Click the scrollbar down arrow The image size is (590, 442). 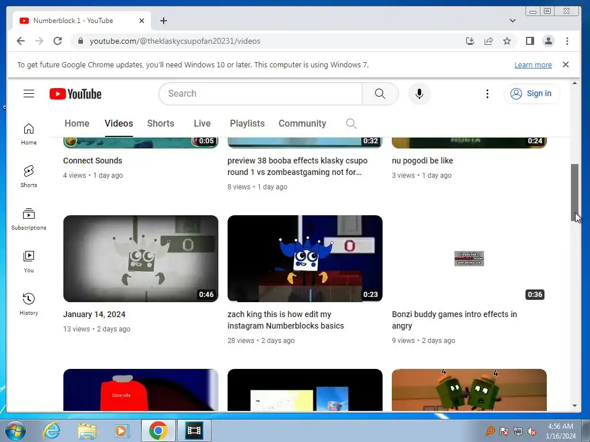[574, 406]
